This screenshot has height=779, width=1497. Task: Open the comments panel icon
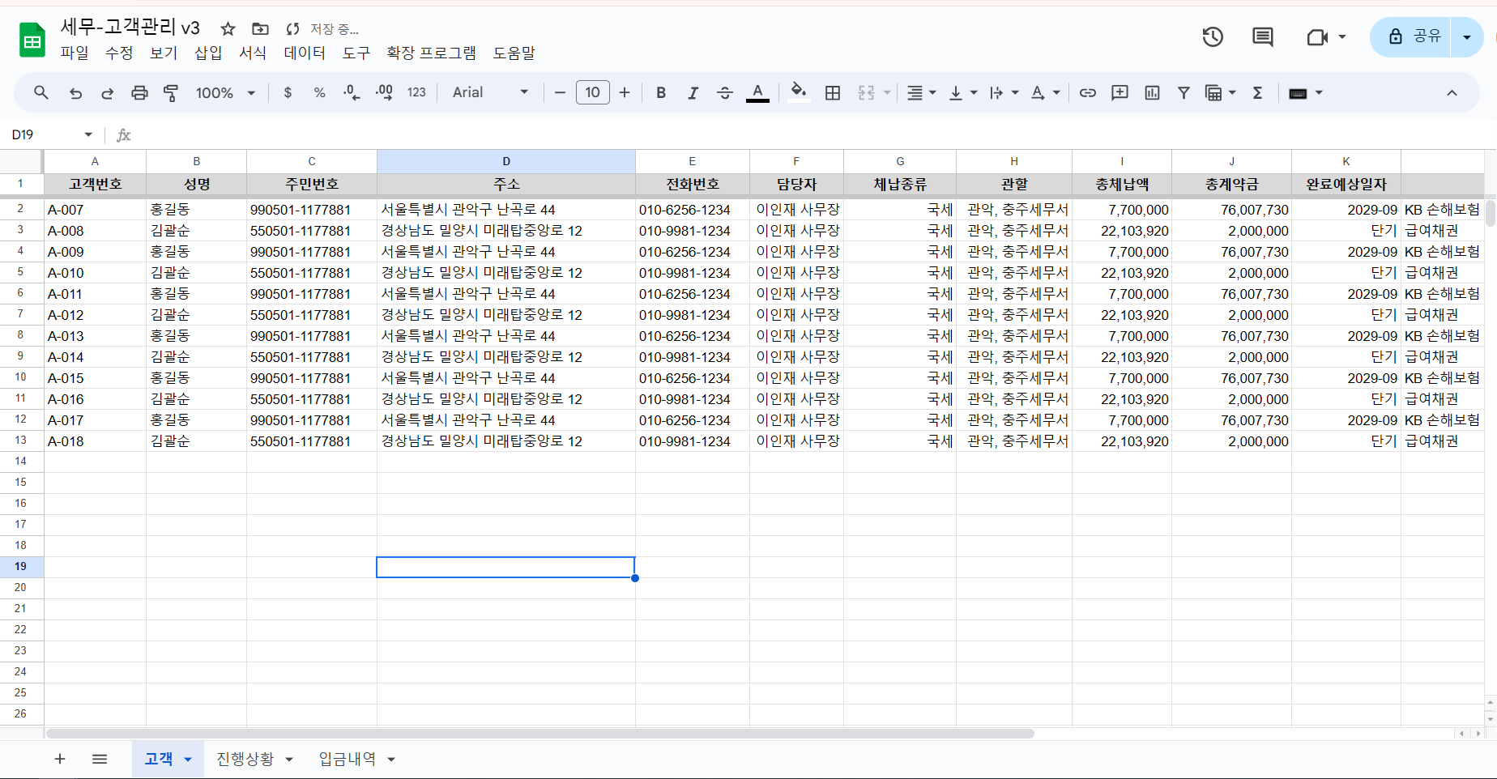point(1262,37)
